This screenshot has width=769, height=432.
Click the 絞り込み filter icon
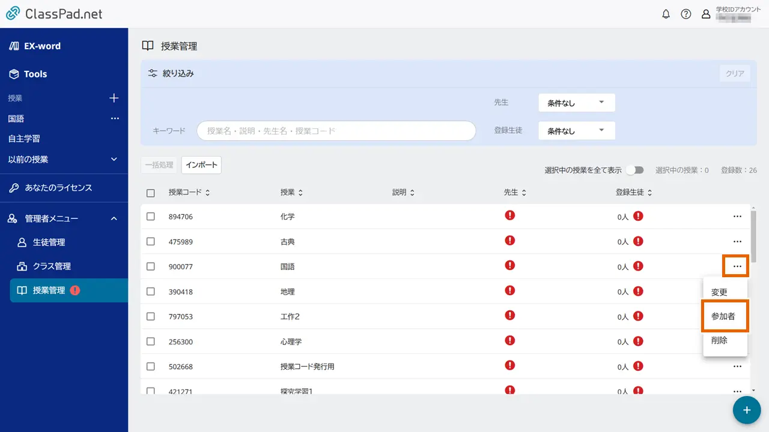[152, 73]
